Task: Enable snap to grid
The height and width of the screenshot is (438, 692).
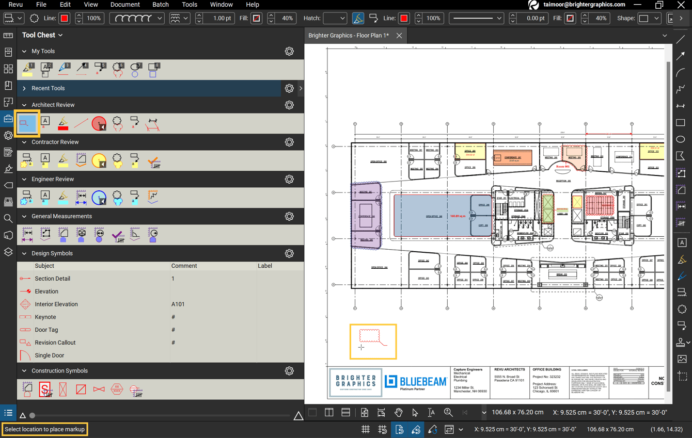Action: tap(383, 429)
